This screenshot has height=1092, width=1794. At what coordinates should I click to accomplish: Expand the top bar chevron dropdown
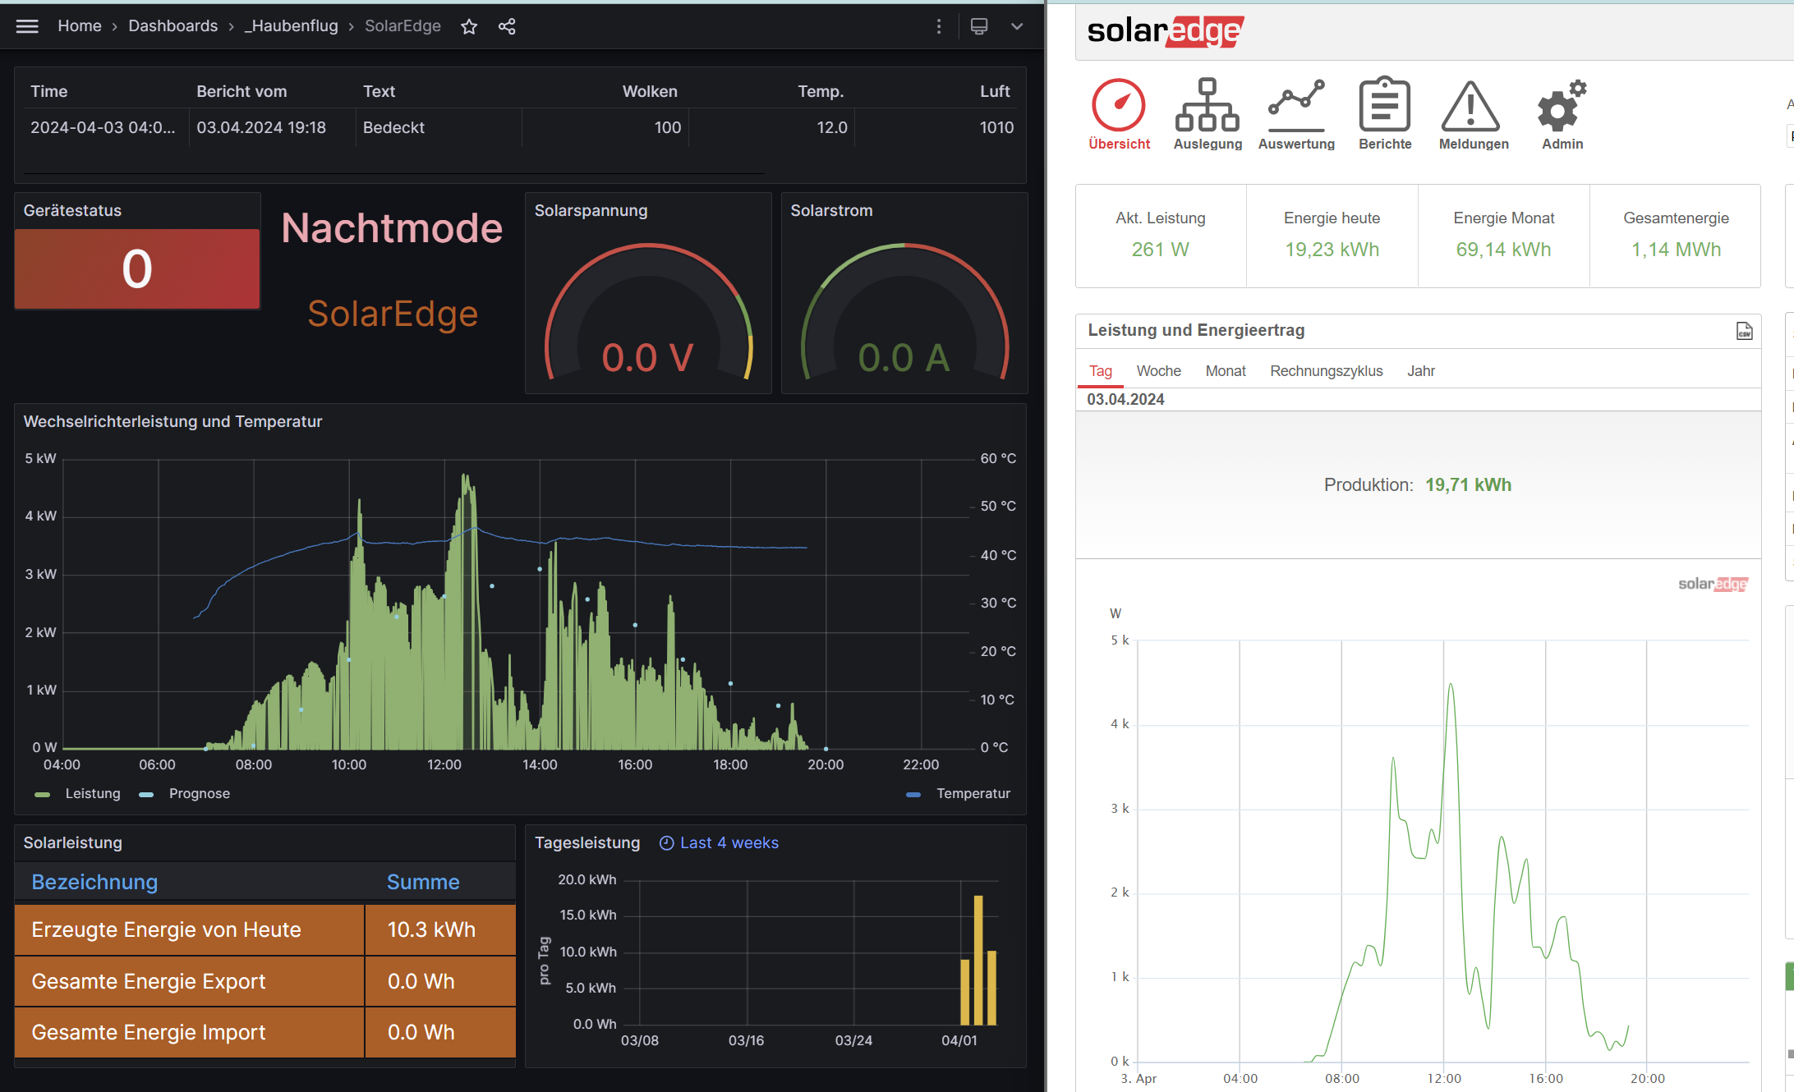pos(1017,26)
